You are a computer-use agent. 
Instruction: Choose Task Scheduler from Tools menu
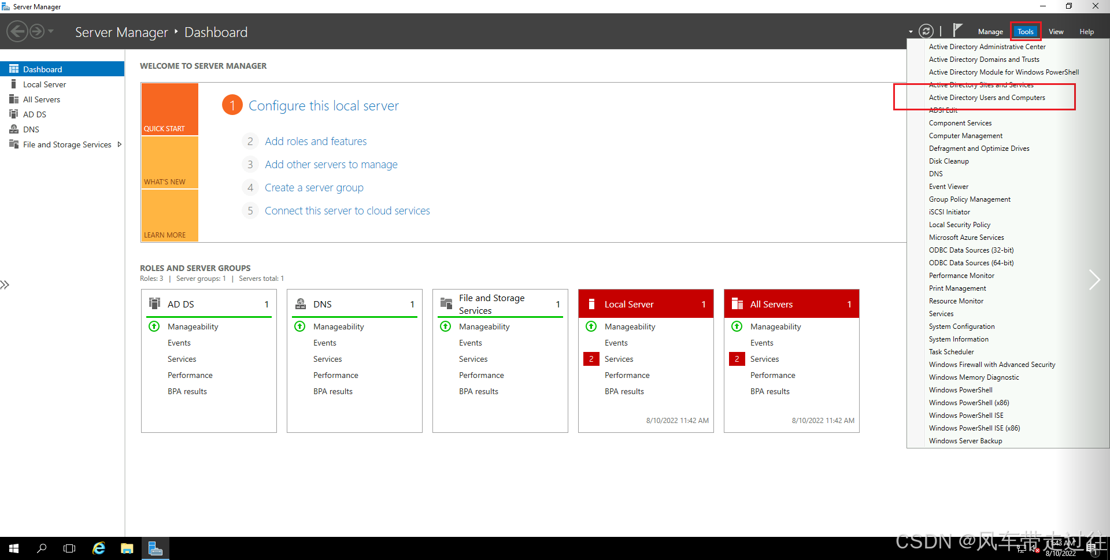[951, 352]
